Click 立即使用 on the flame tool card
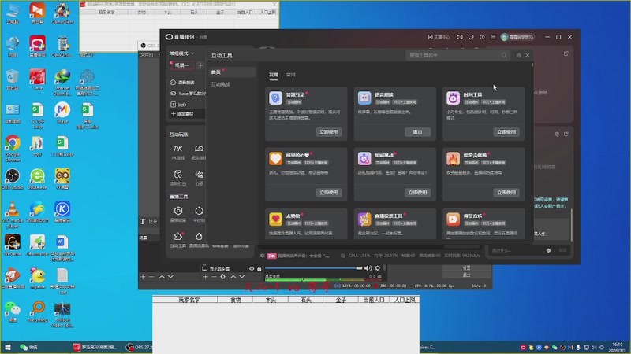The image size is (631, 354). tap(506, 193)
